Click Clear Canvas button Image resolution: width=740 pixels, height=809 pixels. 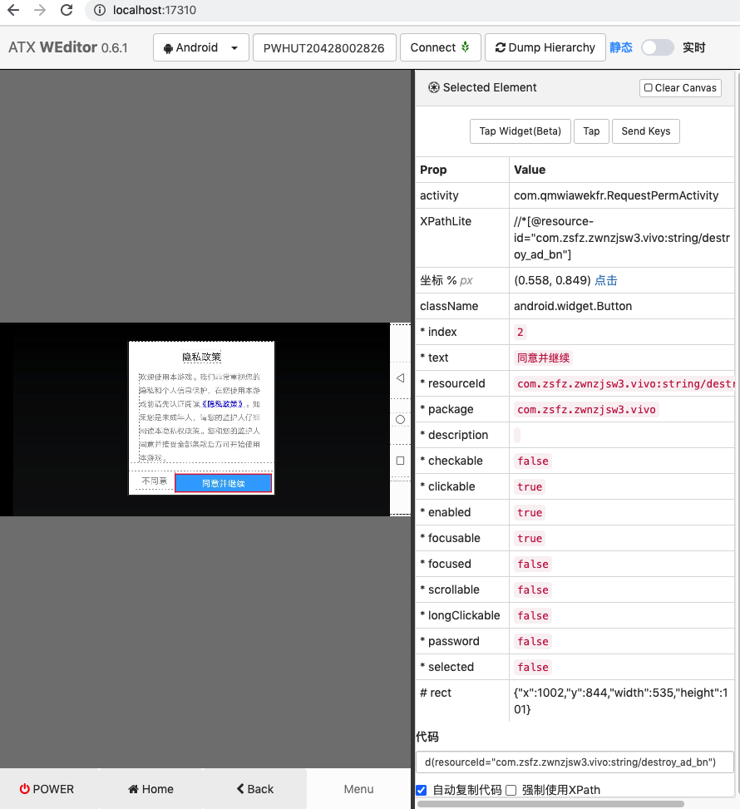680,87
